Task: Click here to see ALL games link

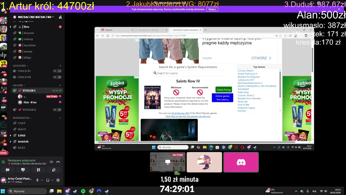Action: coord(188,116)
